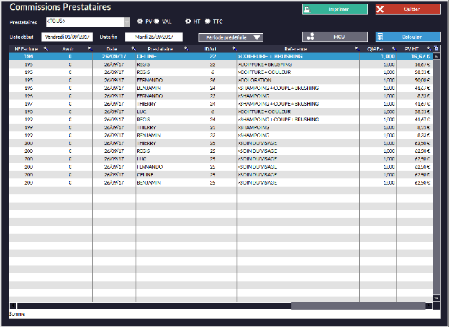449x327 pixels.
Task: Select the VAL radio button
Action: tap(157, 21)
